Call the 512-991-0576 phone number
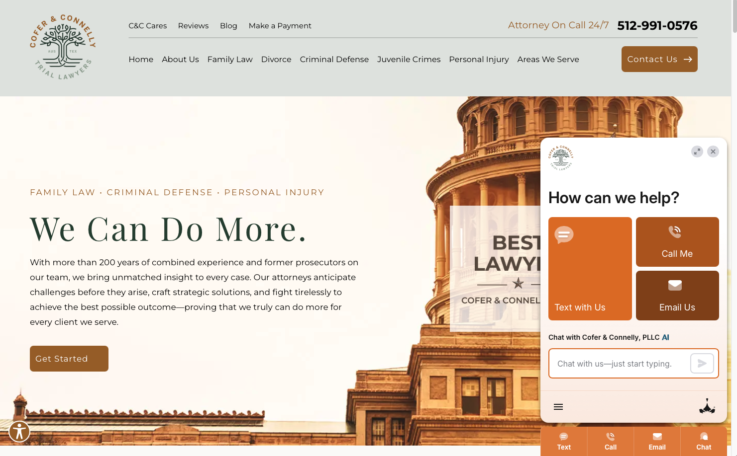737x456 pixels. (657, 25)
